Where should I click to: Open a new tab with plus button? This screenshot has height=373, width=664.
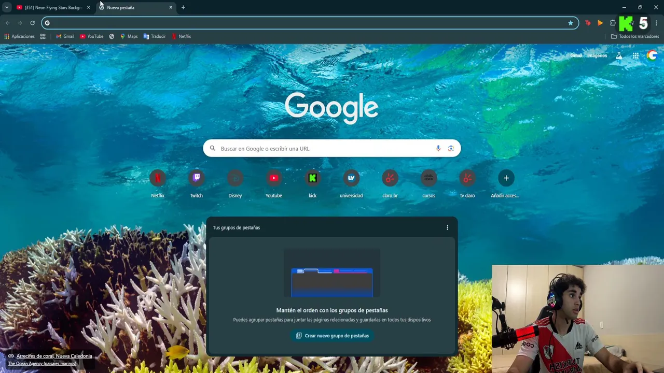point(183,7)
